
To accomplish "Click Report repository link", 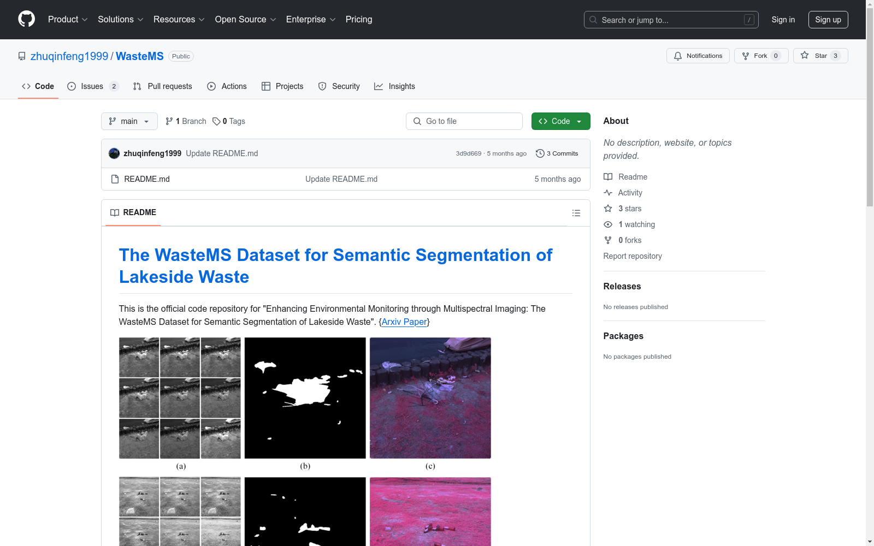I will coord(633,256).
